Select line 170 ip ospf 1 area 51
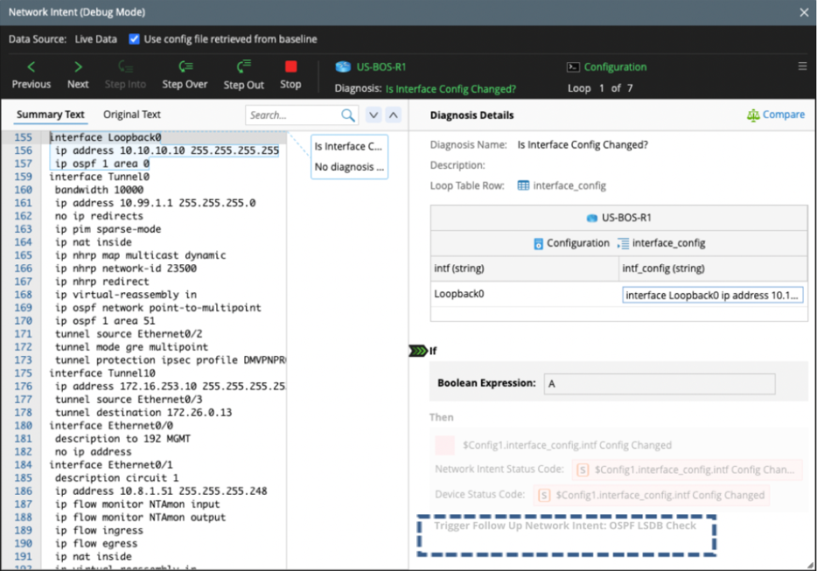 pyautogui.click(x=105, y=321)
